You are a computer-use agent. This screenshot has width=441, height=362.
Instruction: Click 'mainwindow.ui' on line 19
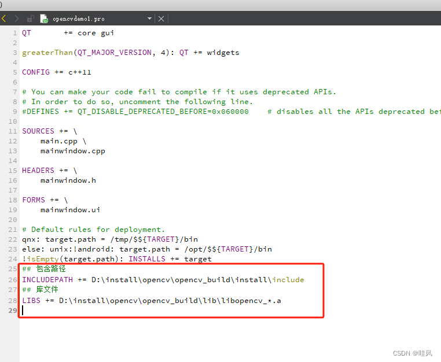point(70,210)
